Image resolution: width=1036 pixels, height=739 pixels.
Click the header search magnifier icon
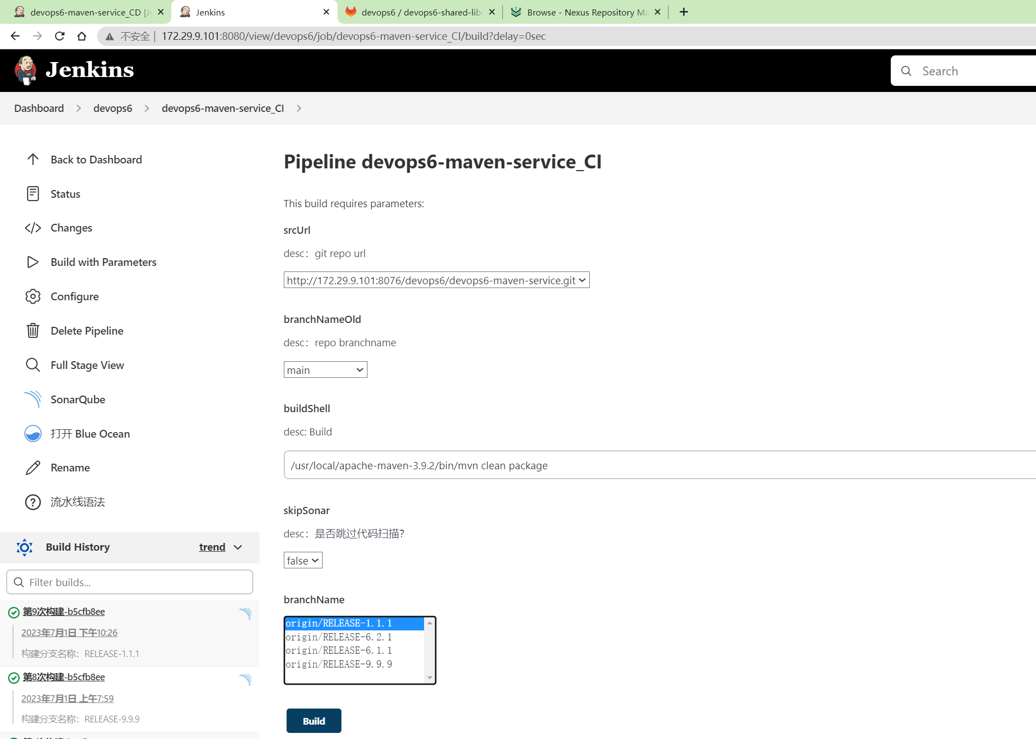click(x=906, y=71)
